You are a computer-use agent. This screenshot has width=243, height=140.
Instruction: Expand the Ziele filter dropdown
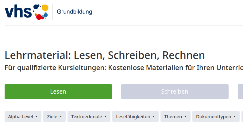tap(54, 117)
